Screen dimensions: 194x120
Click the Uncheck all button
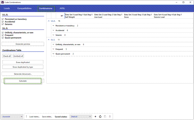[18, 56]
